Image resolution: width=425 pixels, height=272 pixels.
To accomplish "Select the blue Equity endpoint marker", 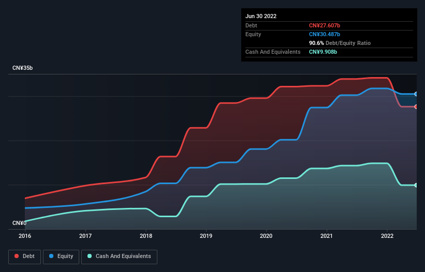I will coord(416,94).
